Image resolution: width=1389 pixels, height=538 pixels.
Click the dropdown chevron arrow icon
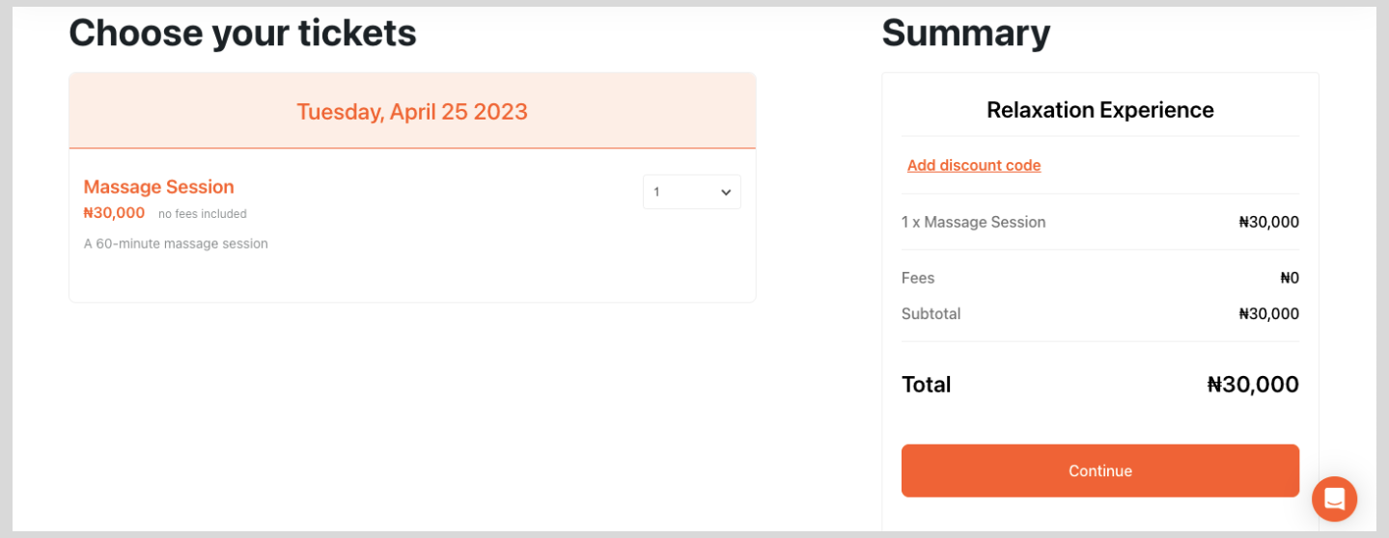(726, 192)
